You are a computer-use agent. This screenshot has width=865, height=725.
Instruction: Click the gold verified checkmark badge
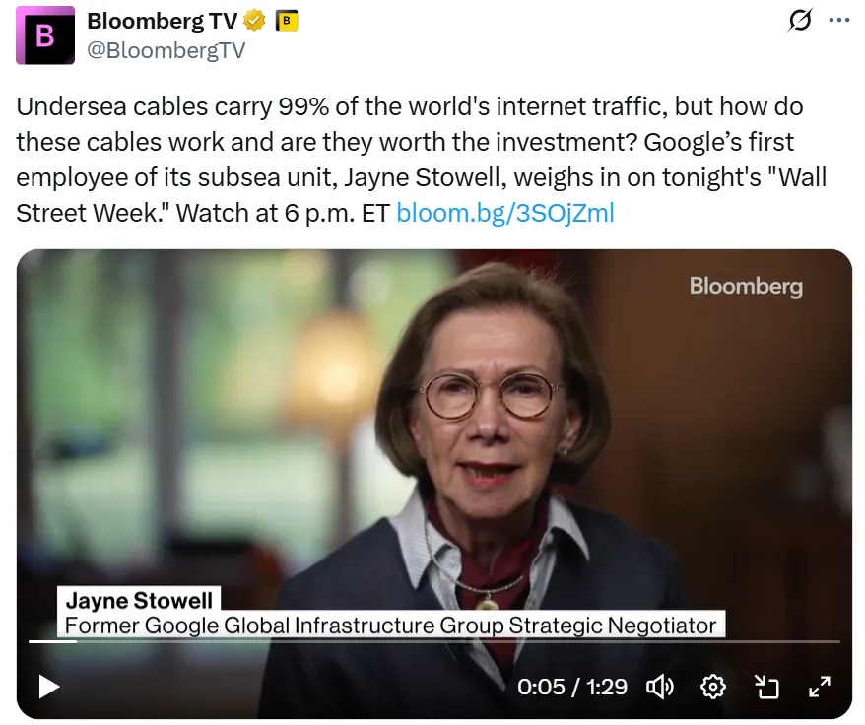pos(255,20)
